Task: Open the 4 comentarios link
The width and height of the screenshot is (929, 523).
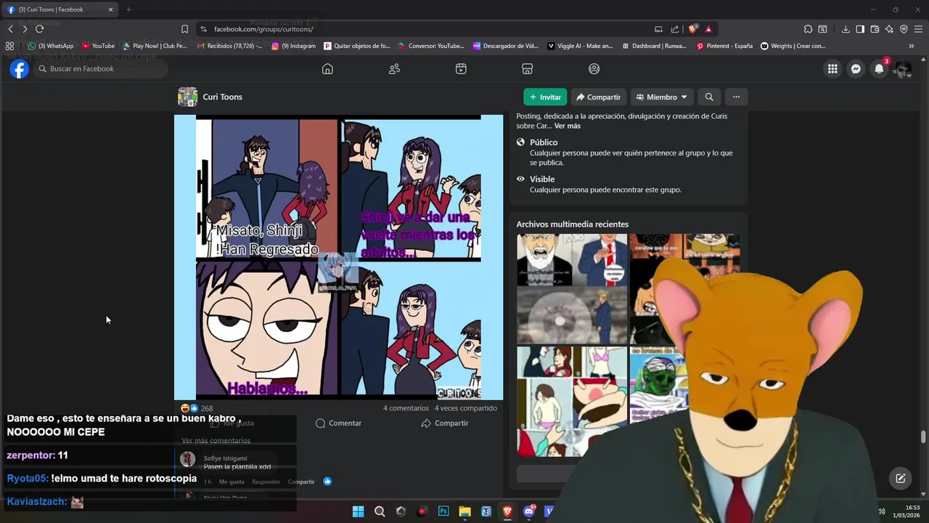Action: point(406,408)
